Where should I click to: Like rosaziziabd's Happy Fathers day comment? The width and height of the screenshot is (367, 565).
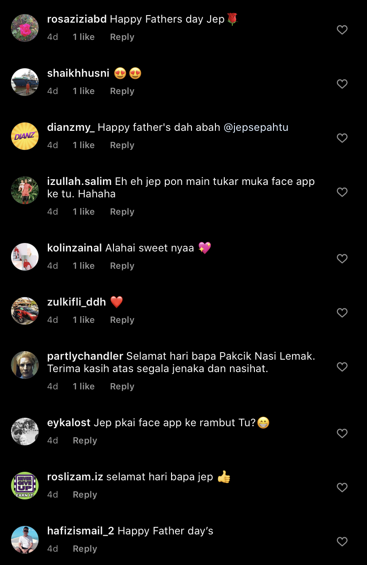click(x=342, y=30)
